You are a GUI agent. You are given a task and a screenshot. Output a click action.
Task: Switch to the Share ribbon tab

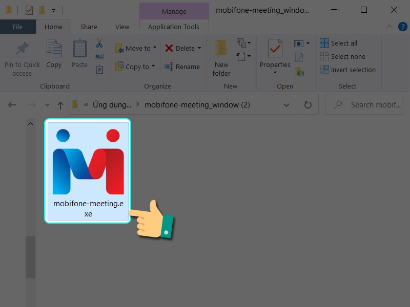click(x=89, y=27)
